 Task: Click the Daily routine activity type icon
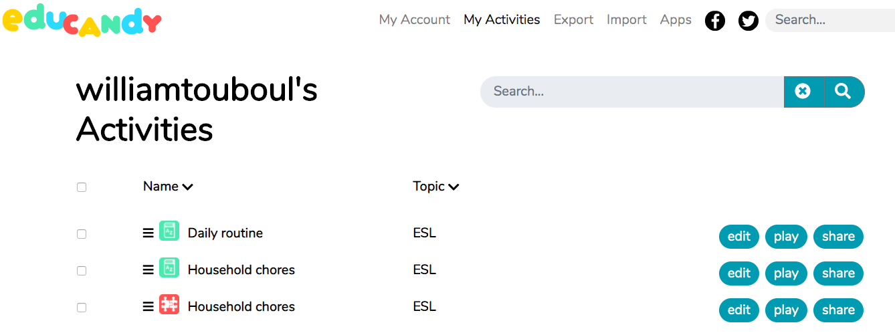click(169, 231)
